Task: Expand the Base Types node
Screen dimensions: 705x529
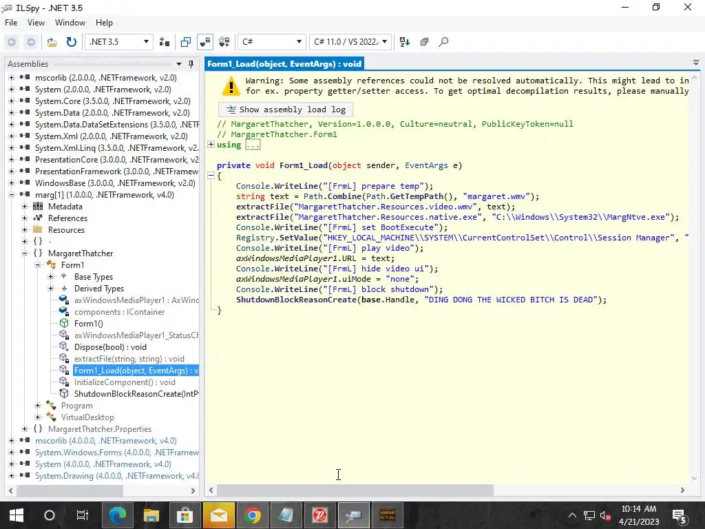Action: tap(51, 276)
